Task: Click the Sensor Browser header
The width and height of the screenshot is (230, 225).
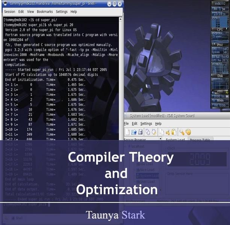Action: click(135, 139)
